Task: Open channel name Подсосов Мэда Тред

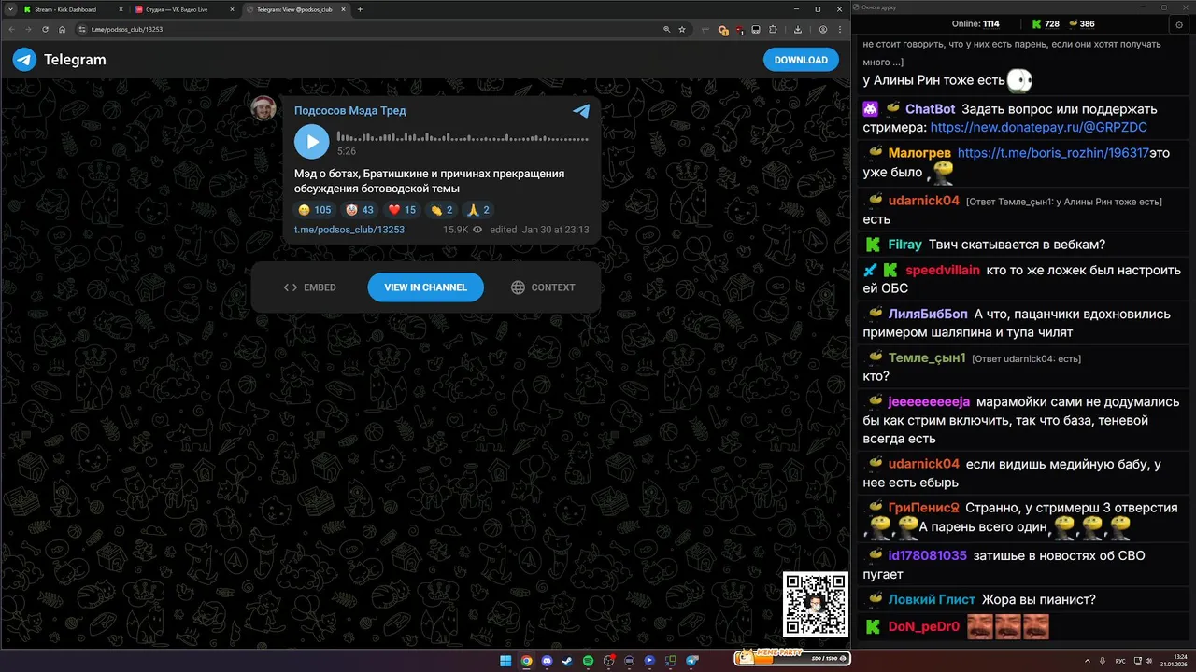Action: (350, 111)
